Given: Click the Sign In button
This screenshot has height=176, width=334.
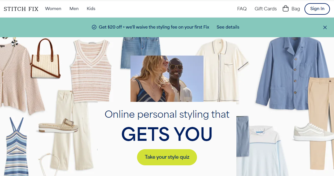Looking at the screenshot, I should tap(317, 9).
